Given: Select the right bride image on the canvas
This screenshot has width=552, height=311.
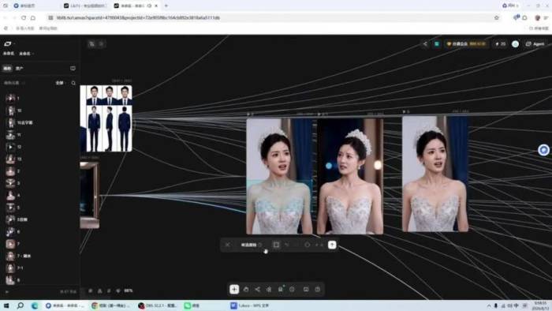Looking at the screenshot, I should 435,174.
